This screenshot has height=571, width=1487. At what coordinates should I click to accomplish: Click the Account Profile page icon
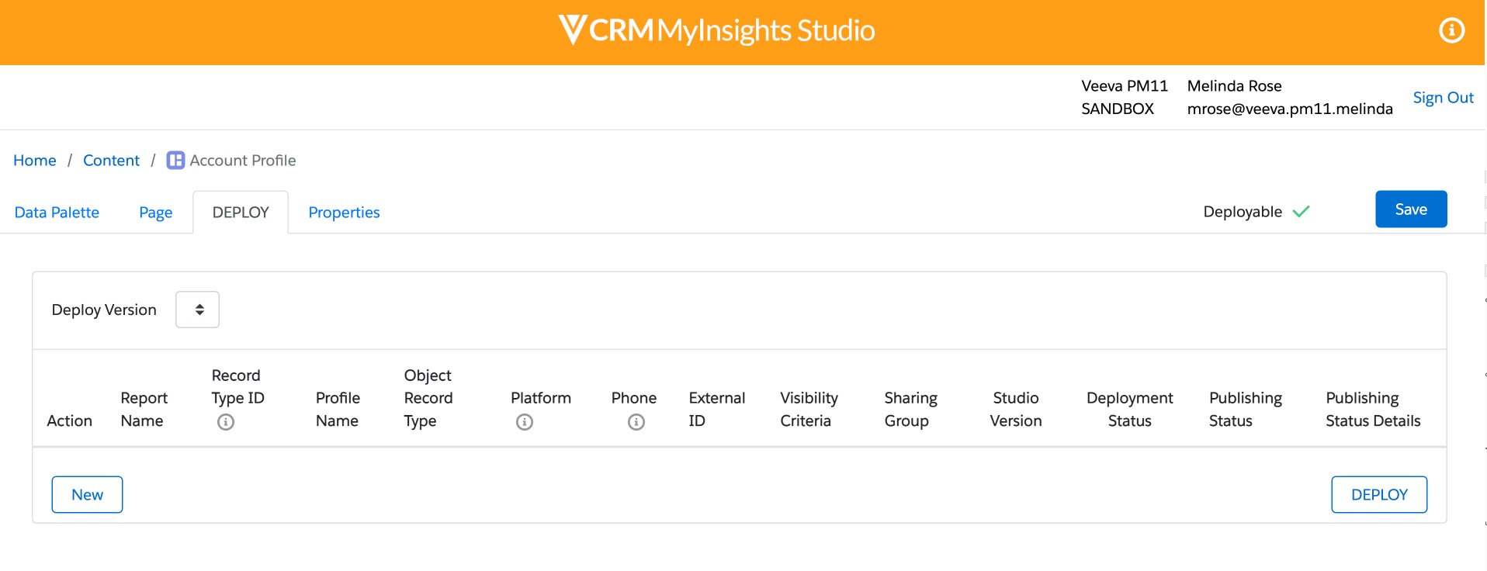(176, 161)
